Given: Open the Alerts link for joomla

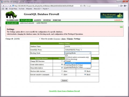Looking at the screenshot, I should pyautogui.click(x=63, y=39).
